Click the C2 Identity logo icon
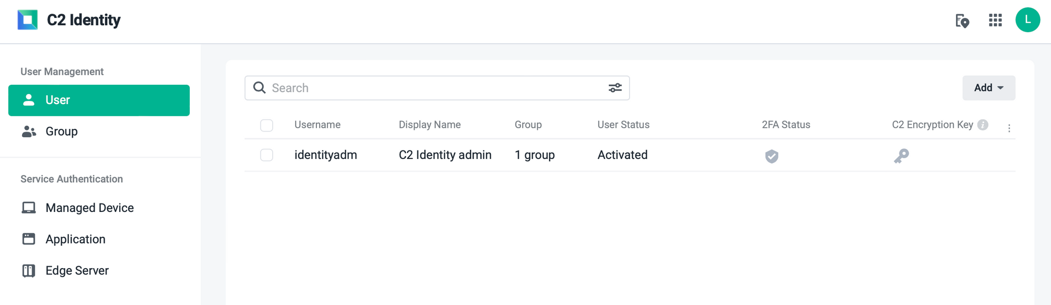 tap(27, 20)
